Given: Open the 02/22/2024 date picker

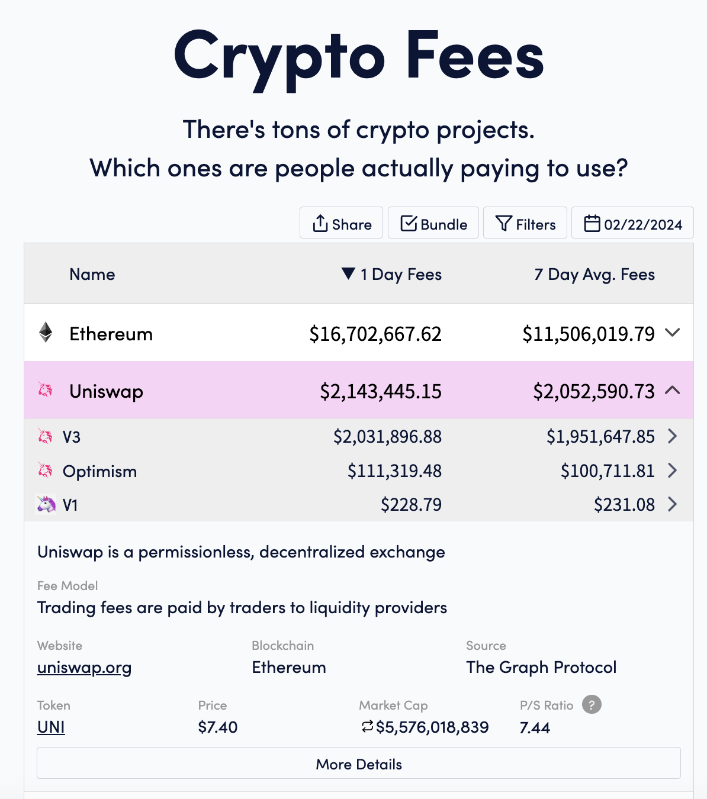Looking at the screenshot, I should [x=632, y=223].
